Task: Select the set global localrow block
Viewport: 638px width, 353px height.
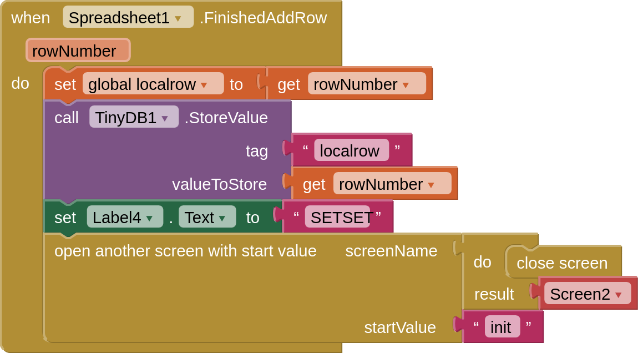Action: point(64,85)
